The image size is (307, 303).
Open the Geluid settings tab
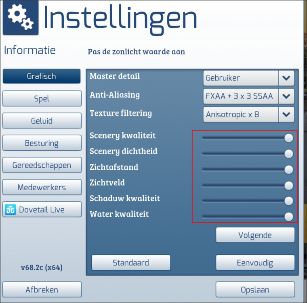[42, 121]
